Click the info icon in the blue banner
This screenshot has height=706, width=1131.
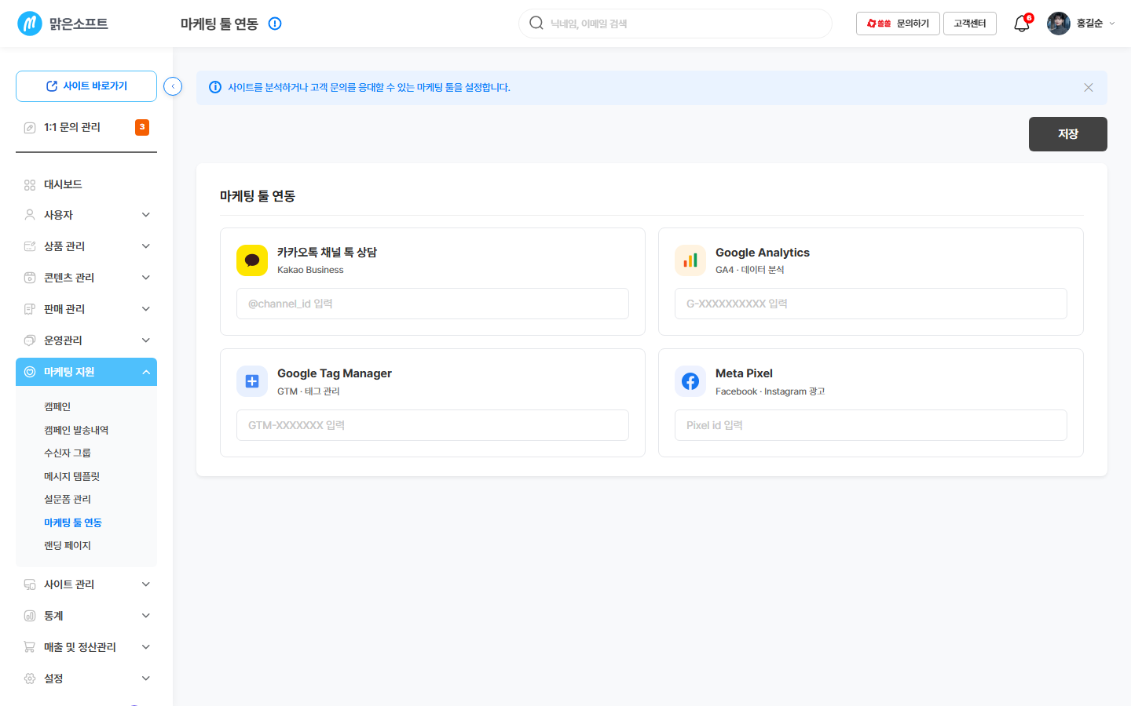(215, 87)
